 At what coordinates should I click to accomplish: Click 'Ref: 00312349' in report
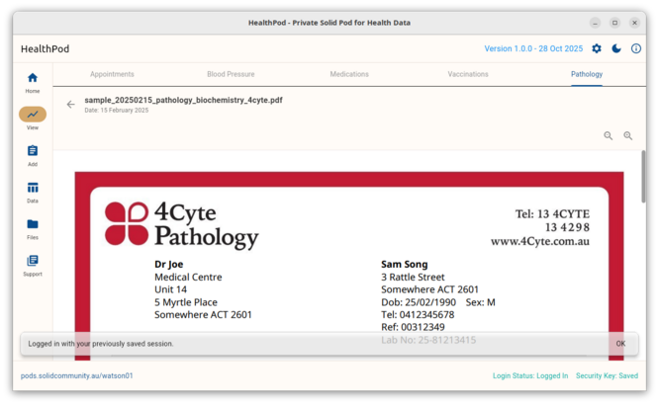pyautogui.click(x=413, y=327)
